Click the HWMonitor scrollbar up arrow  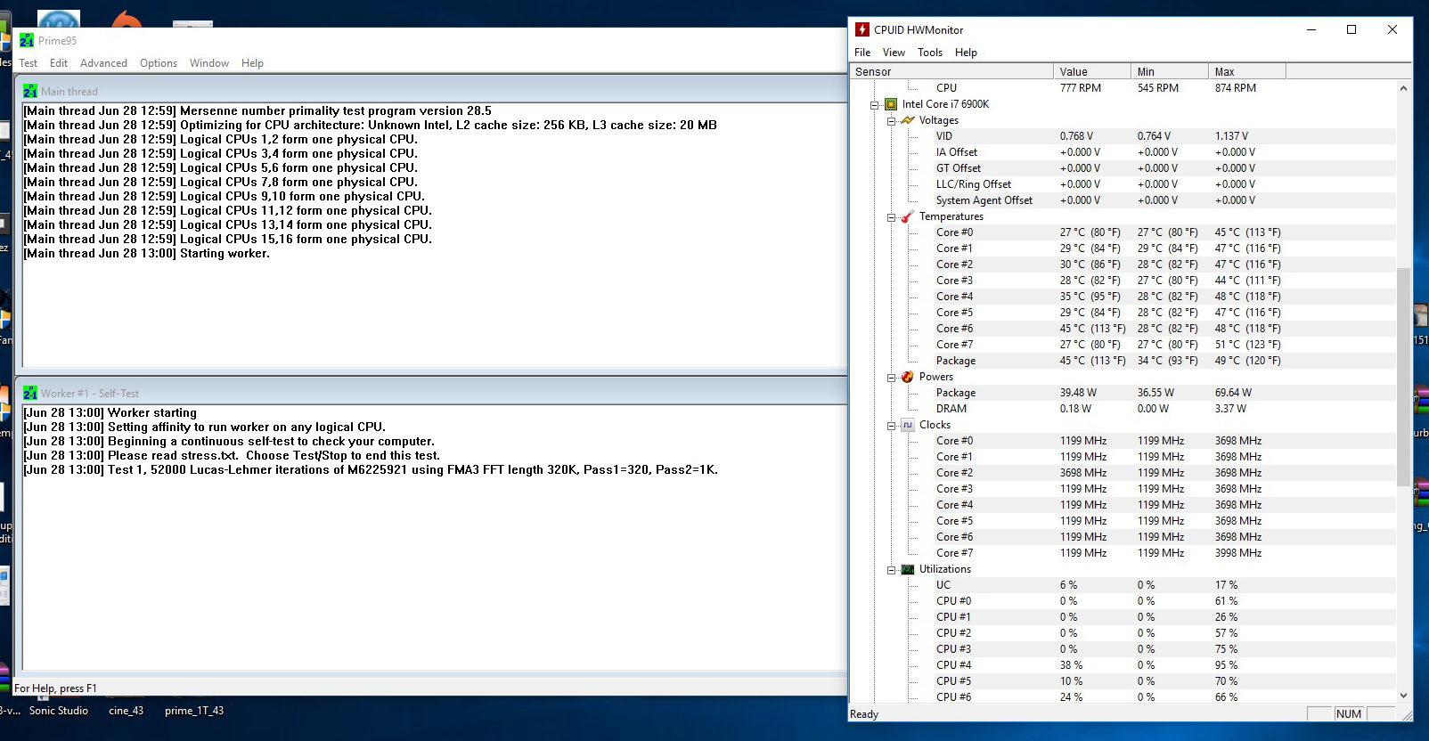[1404, 88]
